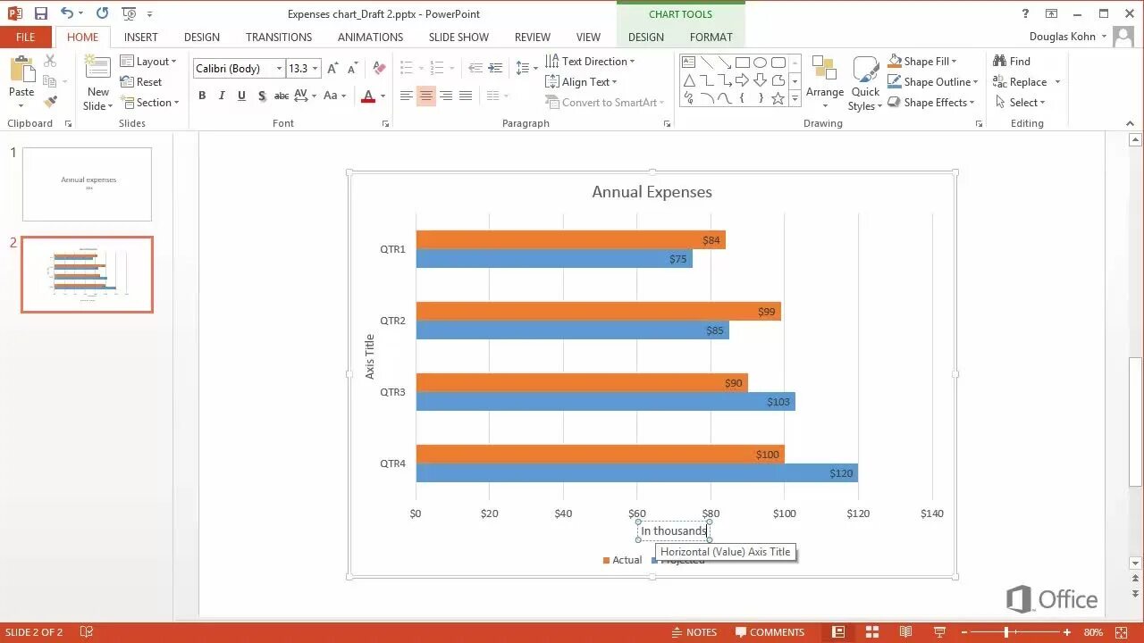Expand the Text Direction menu
Image resolution: width=1144 pixels, height=643 pixels.
coord(590,62)
